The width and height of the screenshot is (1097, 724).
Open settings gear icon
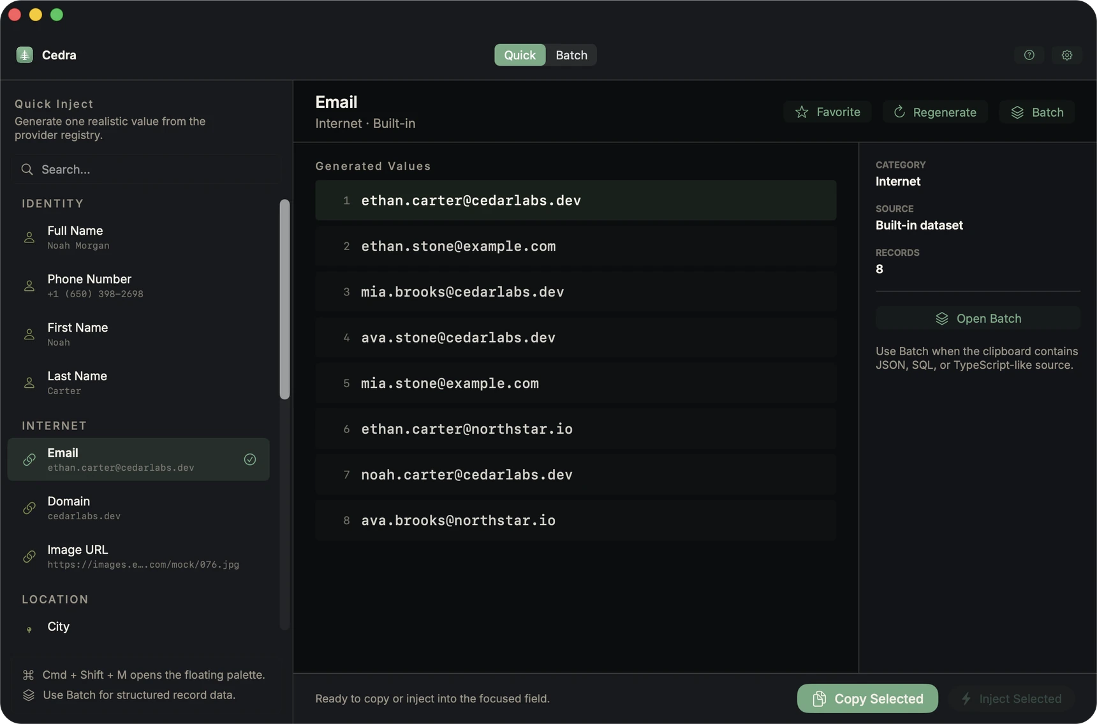click(1066, 55)
